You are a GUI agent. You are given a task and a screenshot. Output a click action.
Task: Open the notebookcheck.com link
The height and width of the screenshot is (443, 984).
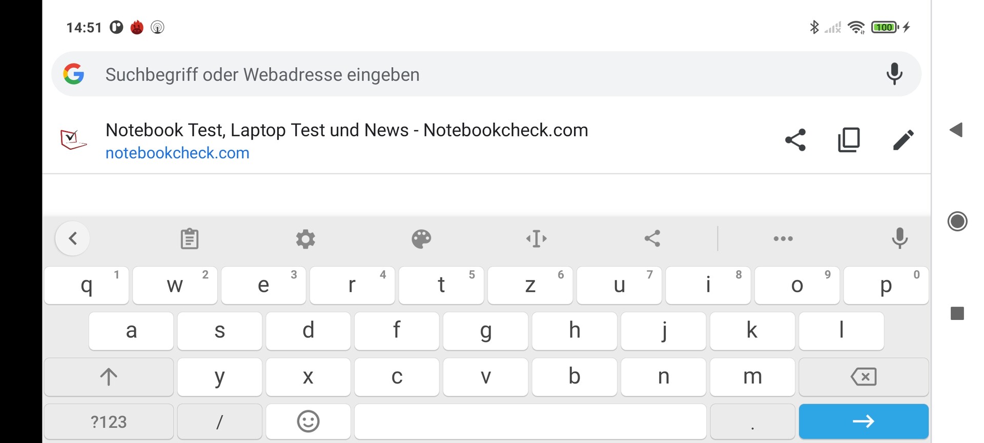point(177,153)
